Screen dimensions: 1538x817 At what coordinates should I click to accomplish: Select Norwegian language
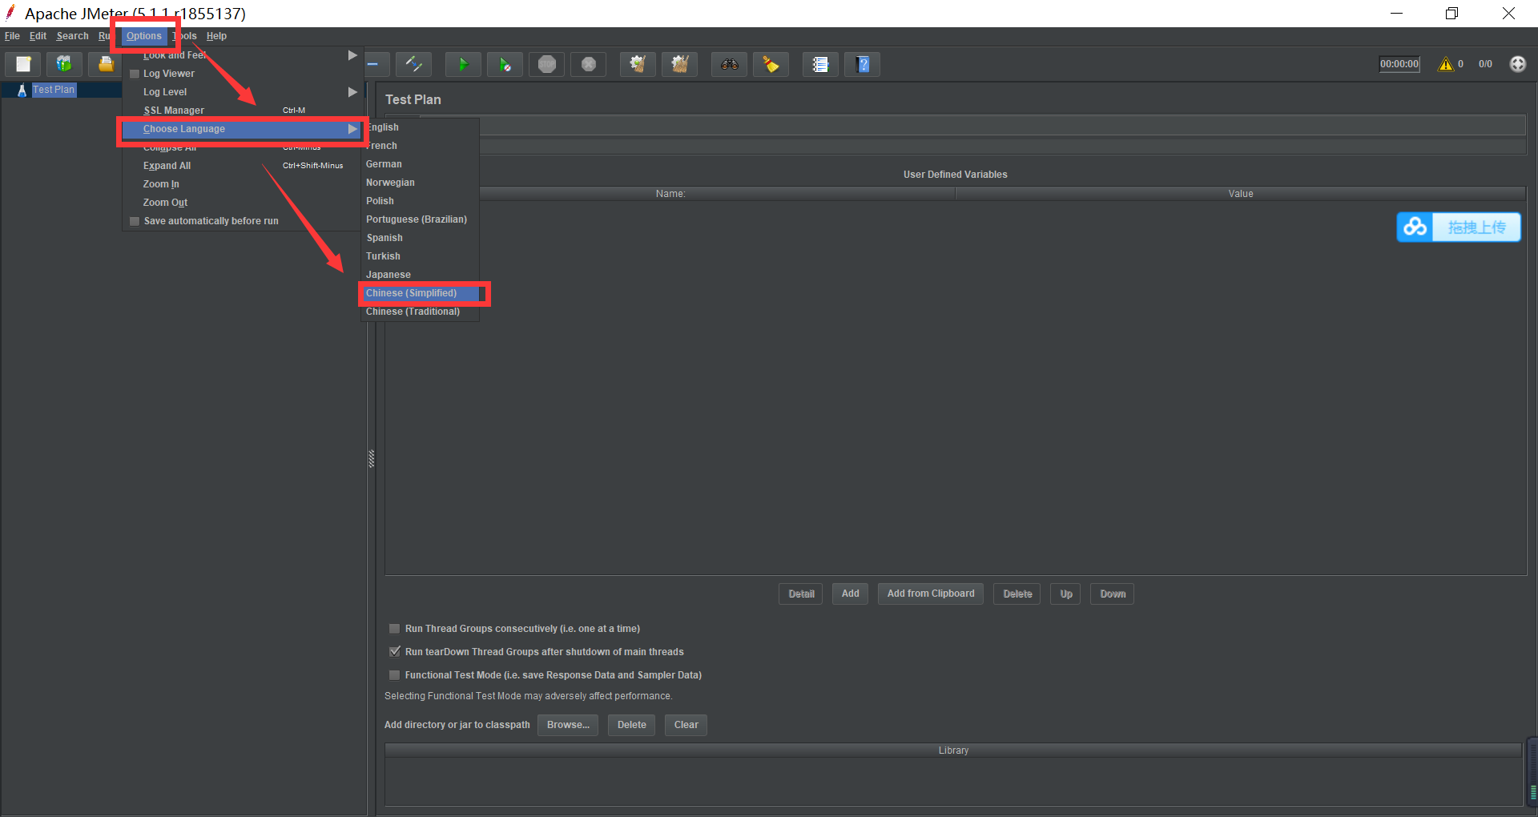(420, 183)
